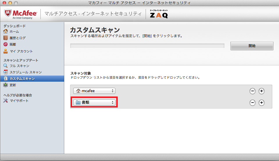Viewport: 279px width, 161px height.
Task: Close the window with red button
Action: [4, 3]
